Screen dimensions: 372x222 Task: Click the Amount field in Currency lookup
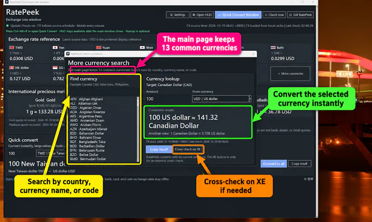[x=168, y=99]
